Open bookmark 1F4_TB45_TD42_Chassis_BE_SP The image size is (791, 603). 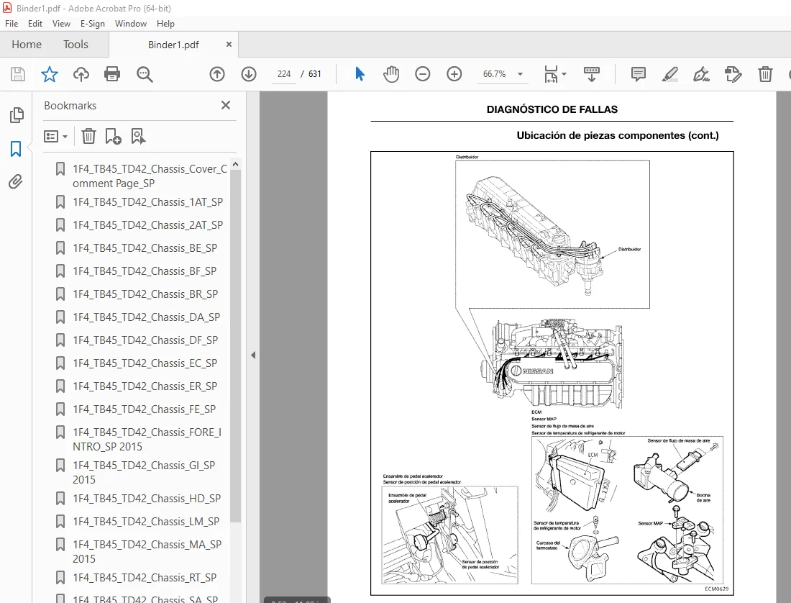pyautogui.click(x=145, y=248)
